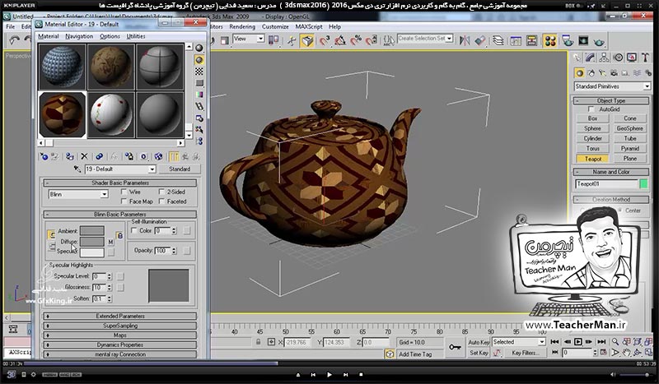
Task: Click the green Teapot01 object color swatch
Action: point(643,184)
